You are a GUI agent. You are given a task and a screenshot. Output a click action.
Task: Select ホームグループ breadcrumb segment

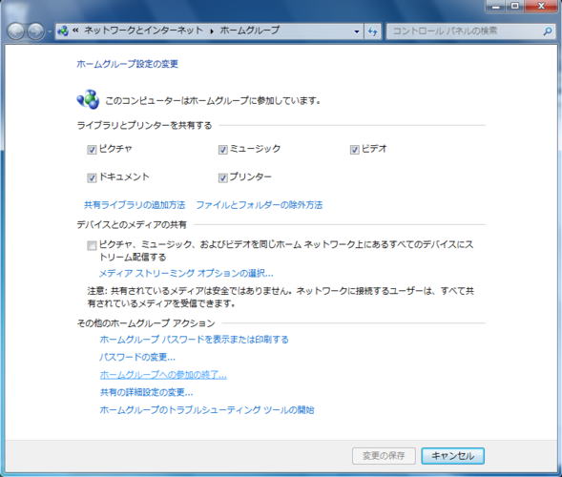point(249,31)
